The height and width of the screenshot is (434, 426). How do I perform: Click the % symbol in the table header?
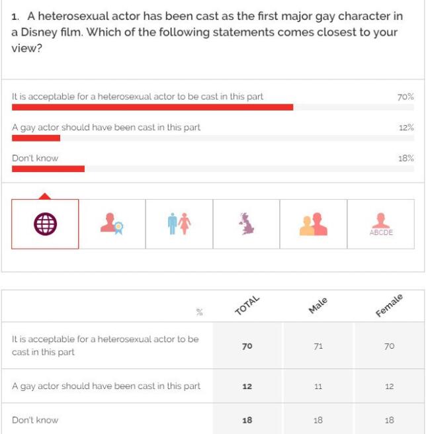click(199, 312)
